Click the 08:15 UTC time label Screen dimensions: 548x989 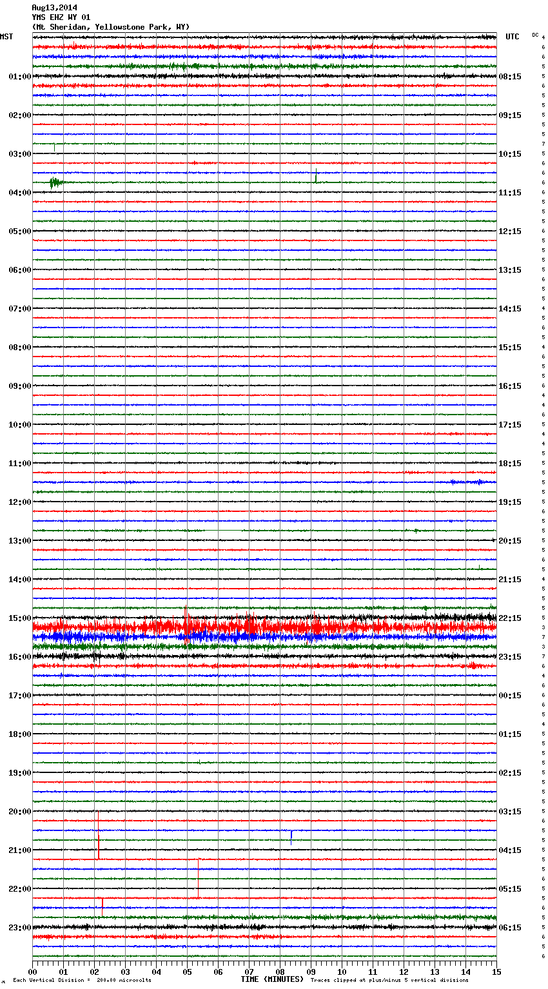[510, 77]
